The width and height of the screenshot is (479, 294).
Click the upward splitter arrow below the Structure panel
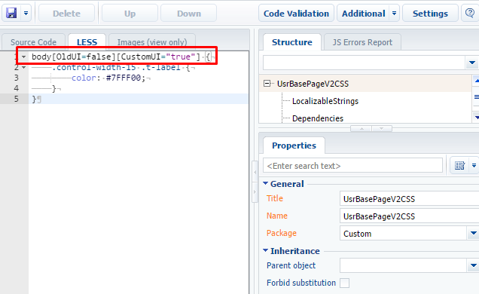coord(362,129)
